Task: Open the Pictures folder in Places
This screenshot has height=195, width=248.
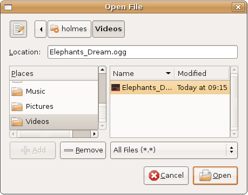Action: 53,106
